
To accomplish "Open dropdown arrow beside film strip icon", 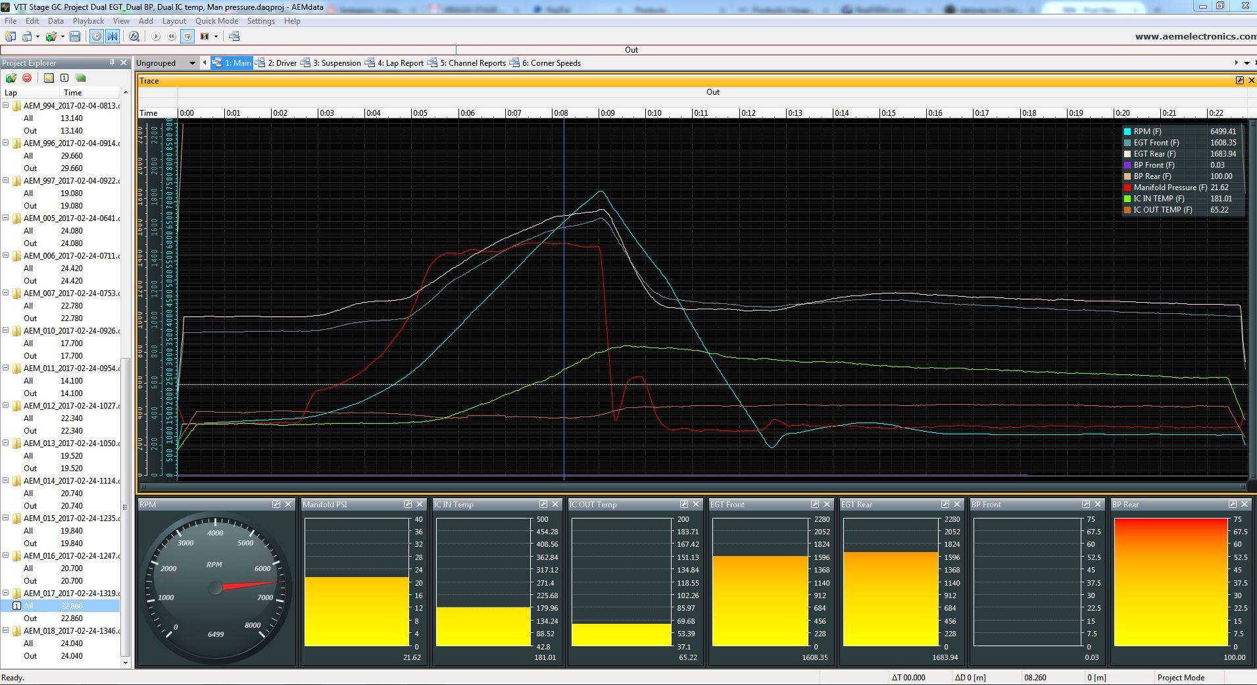I will coord(216,37).
